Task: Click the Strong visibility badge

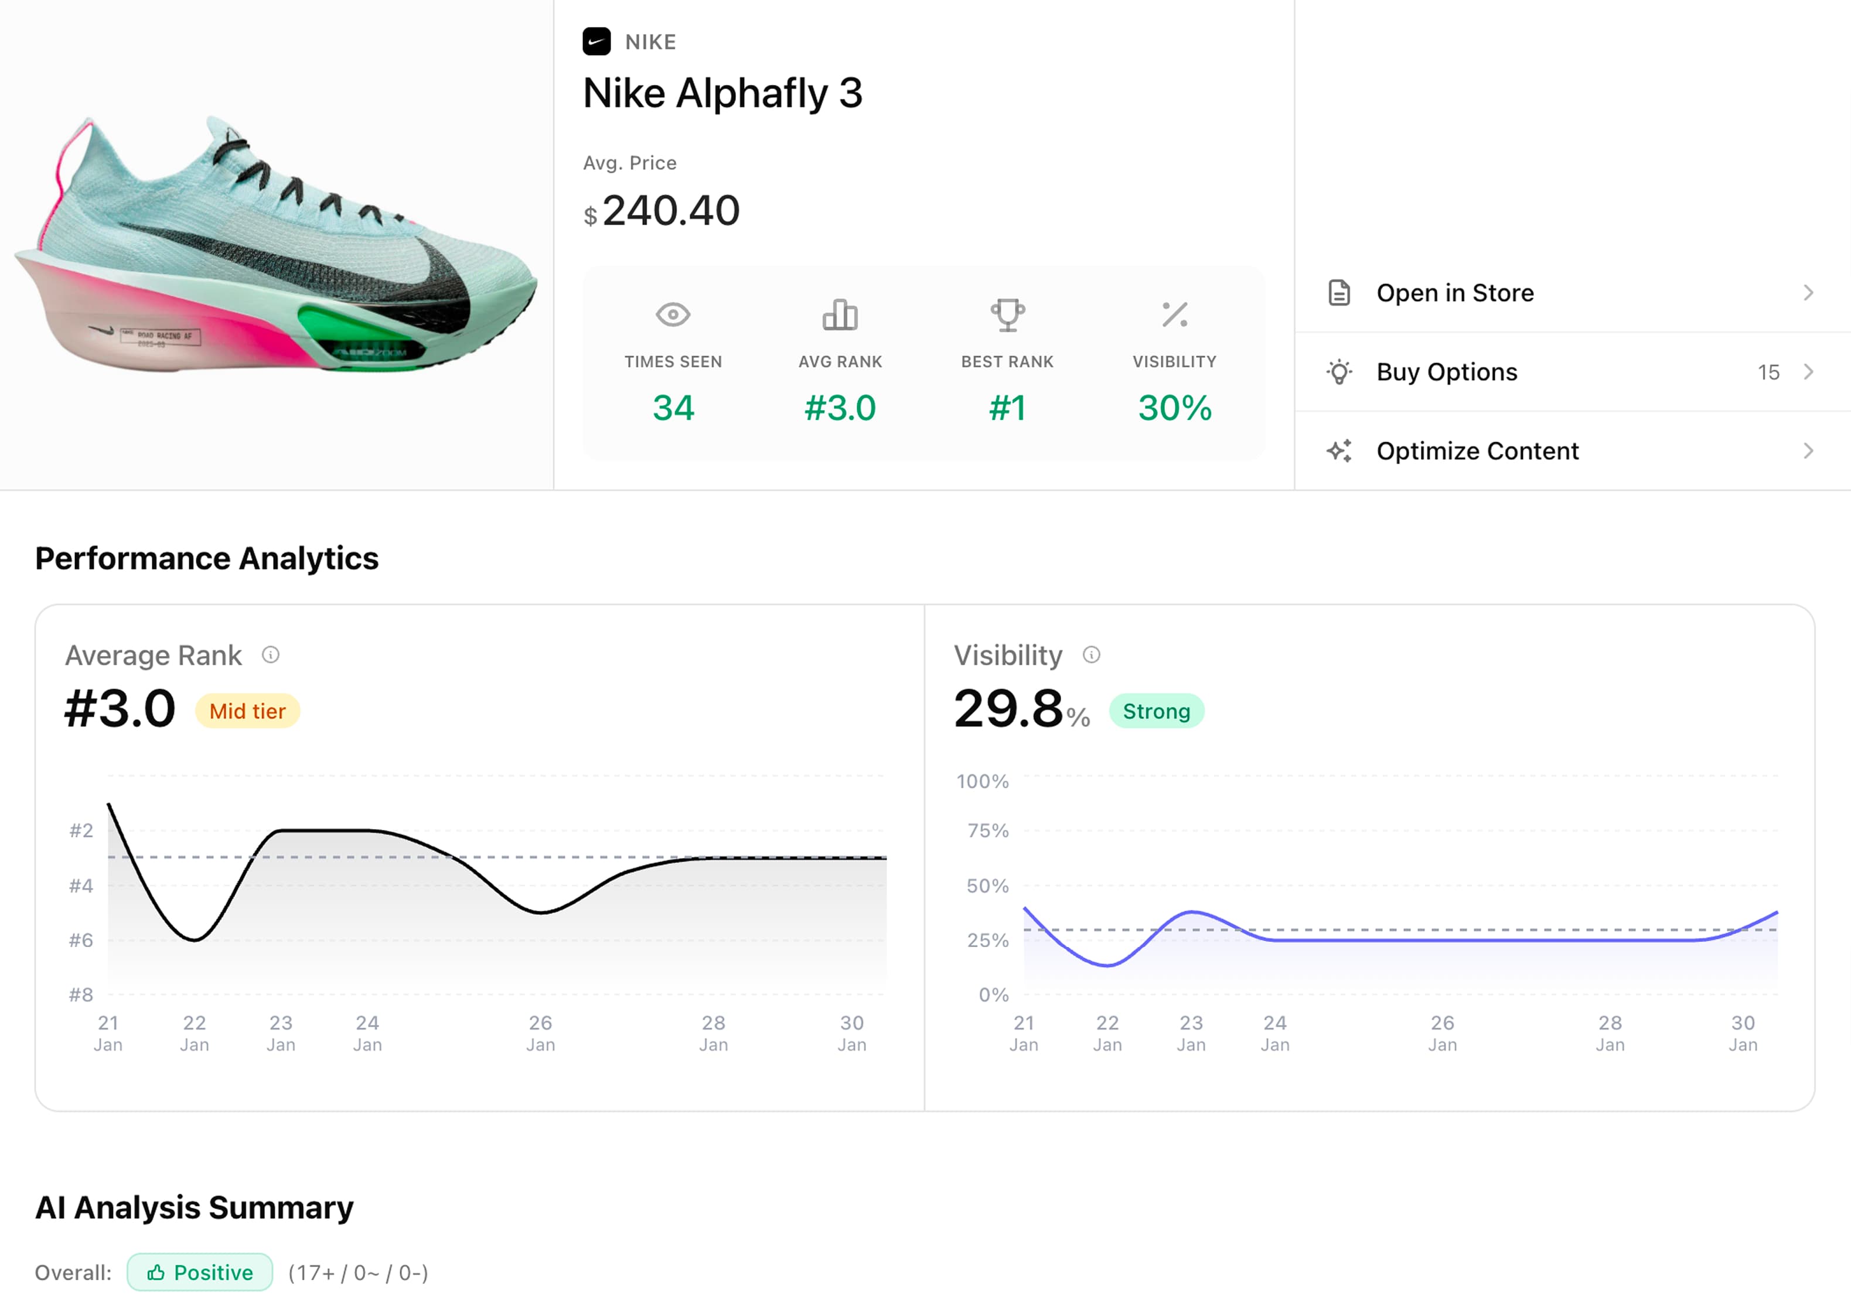Action: (1157, 711)
